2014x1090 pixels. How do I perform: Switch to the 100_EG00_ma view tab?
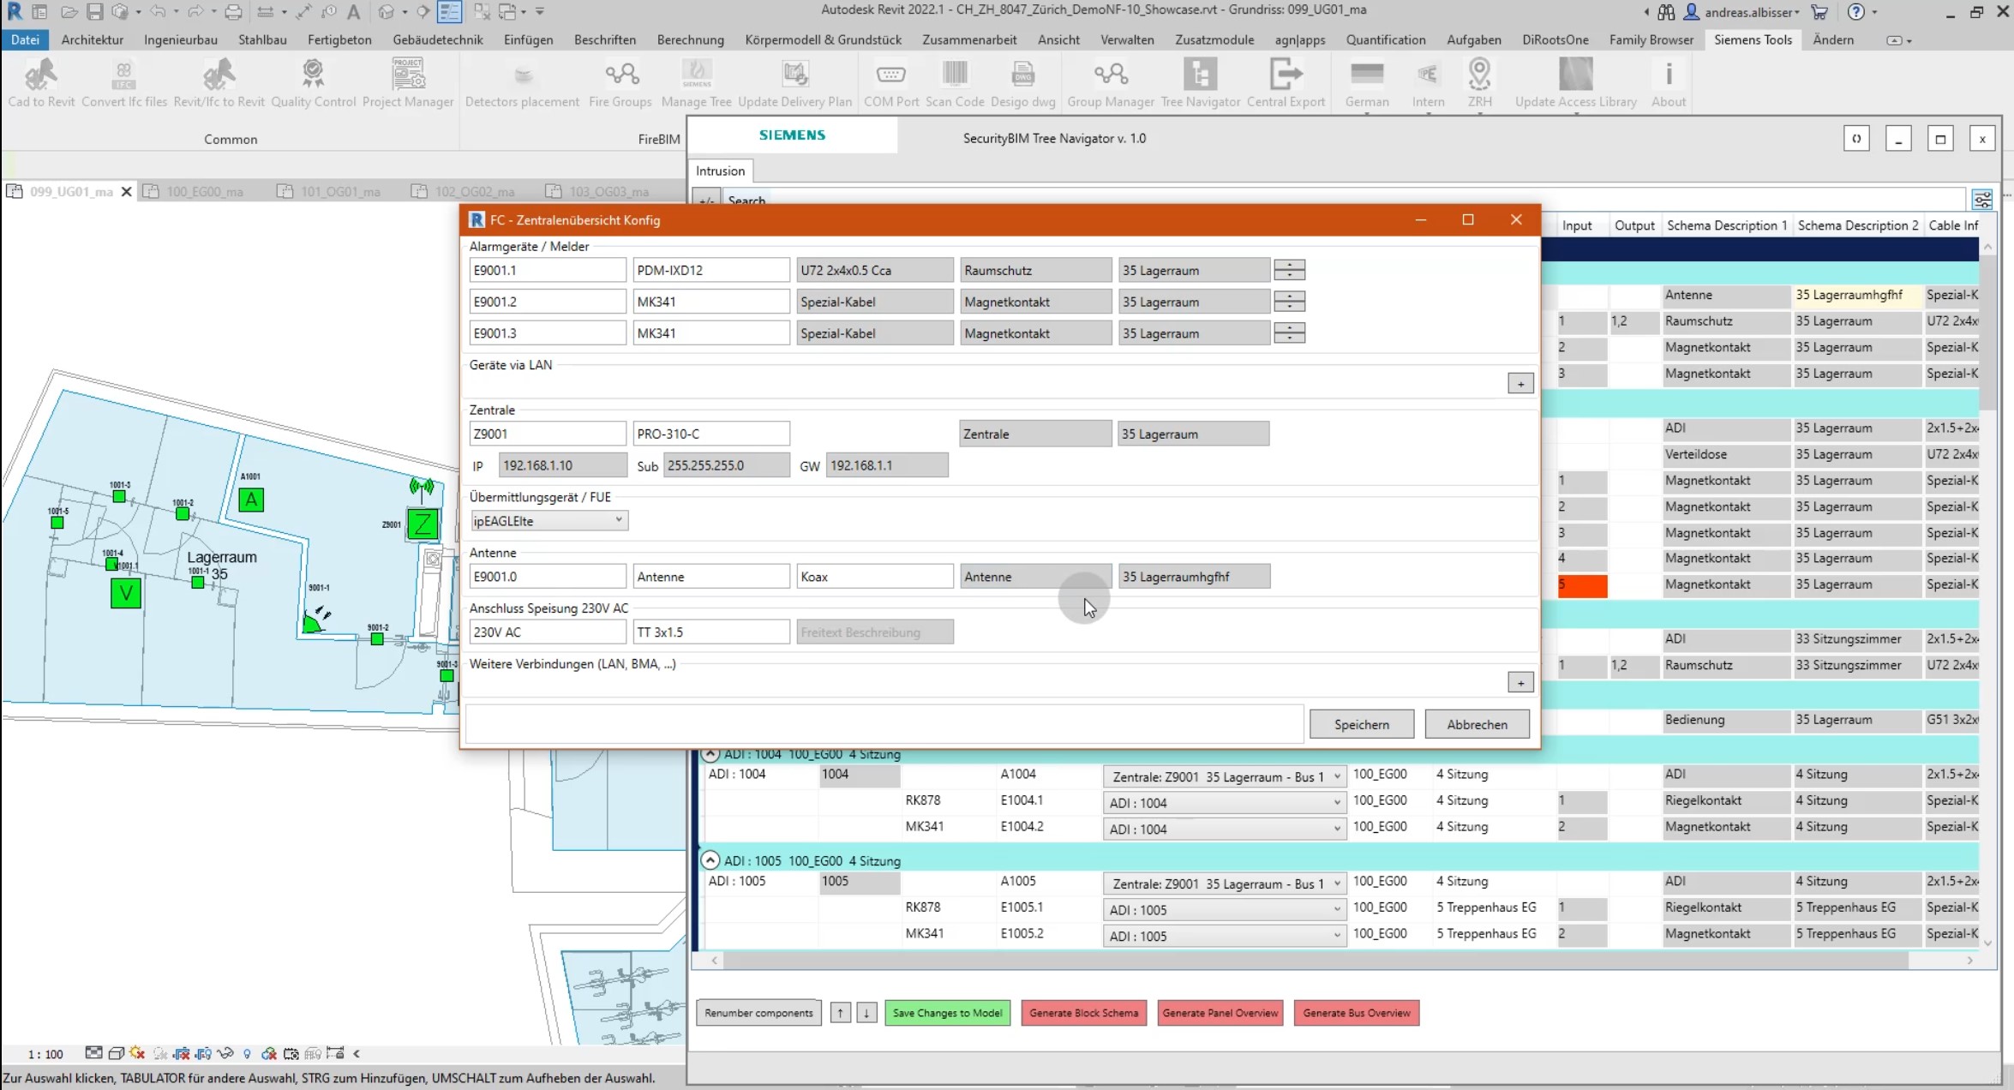[204, 191]
